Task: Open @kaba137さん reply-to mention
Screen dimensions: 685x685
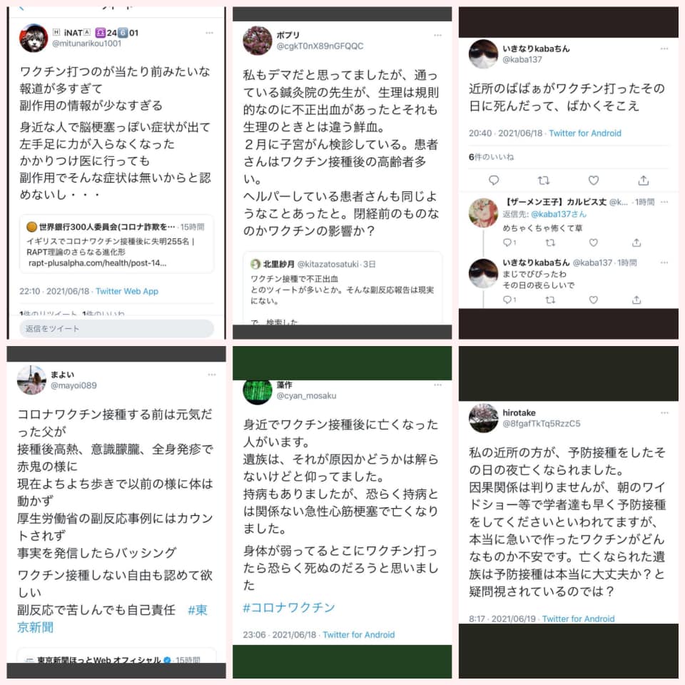Action: coord(558,214)
